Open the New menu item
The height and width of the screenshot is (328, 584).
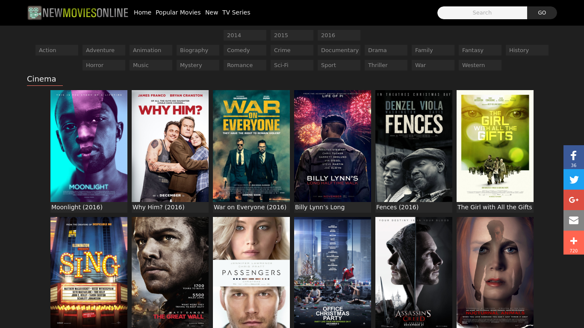212,12
